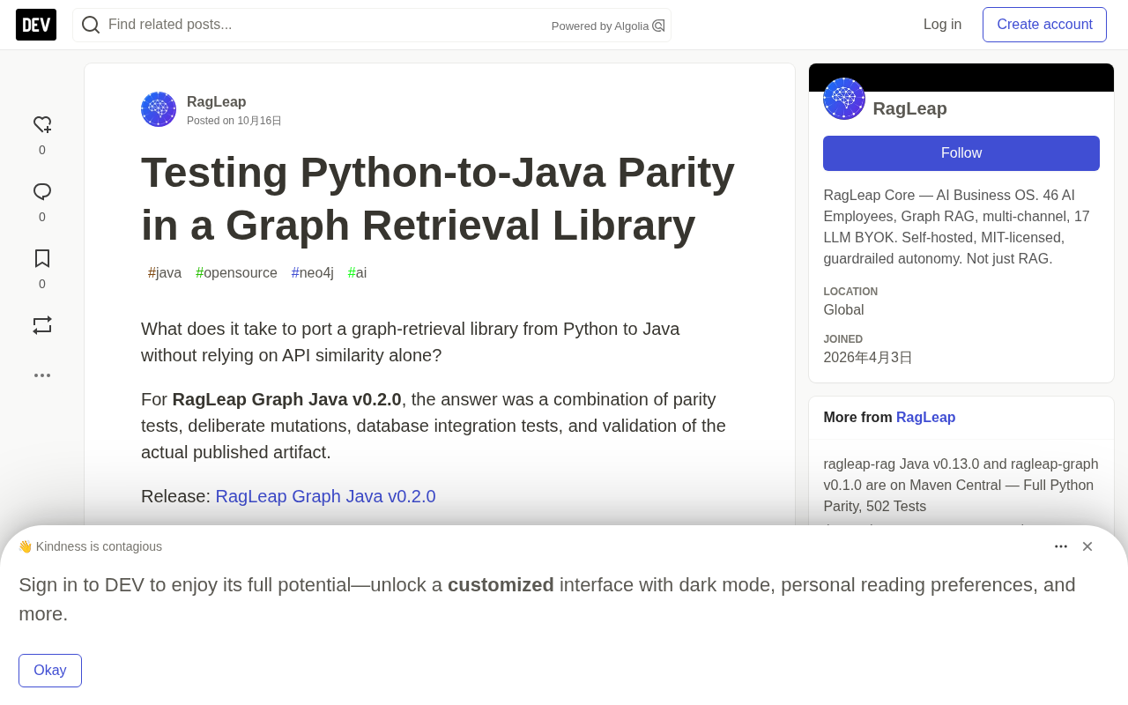1128x705 pixels.
Task: Click the search magnifier icon
Action: (91, 25)
